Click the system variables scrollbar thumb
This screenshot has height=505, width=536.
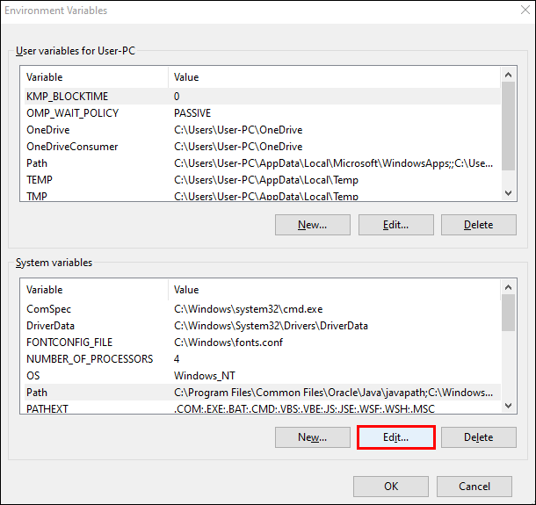[508, 313]
